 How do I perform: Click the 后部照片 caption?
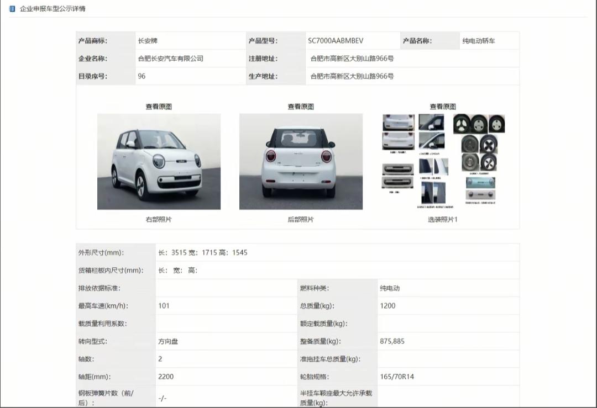tap(301, 219)
